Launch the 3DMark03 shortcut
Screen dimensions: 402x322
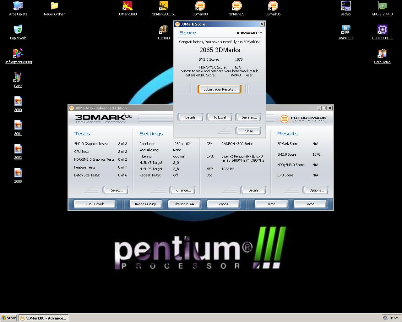pos(200,8)
